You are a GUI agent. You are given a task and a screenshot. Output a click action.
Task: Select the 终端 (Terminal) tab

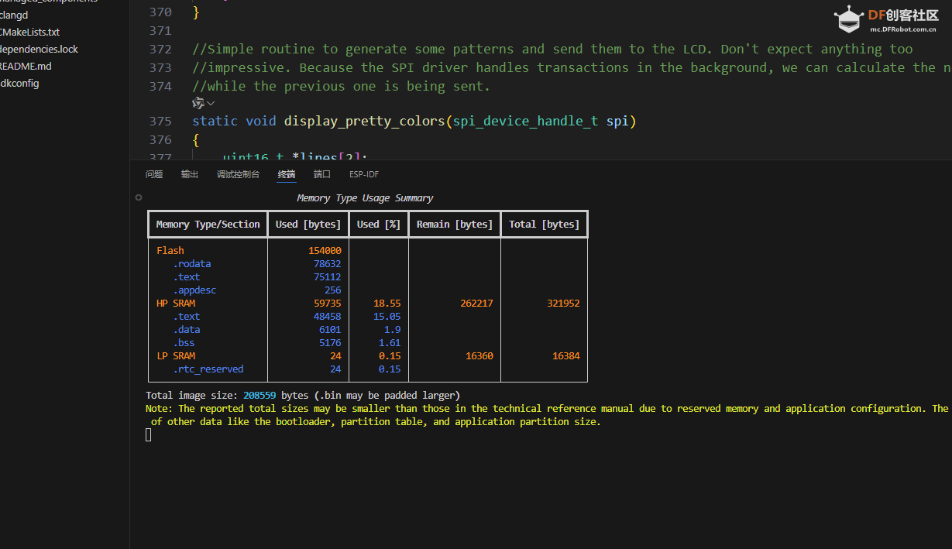coord(287,174)
